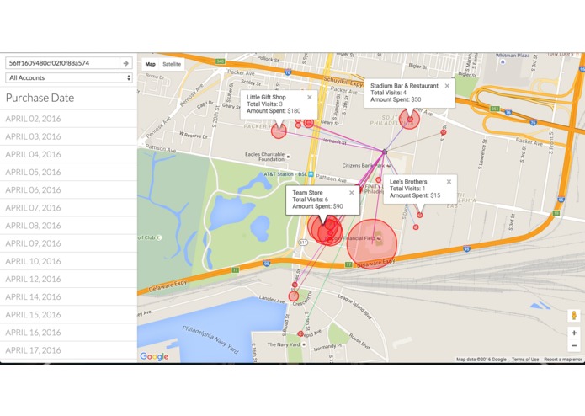The width and height of the screenshot is (585, 416).
Task: Zoom in on the map with plus button
Action: tap(574, 333)
